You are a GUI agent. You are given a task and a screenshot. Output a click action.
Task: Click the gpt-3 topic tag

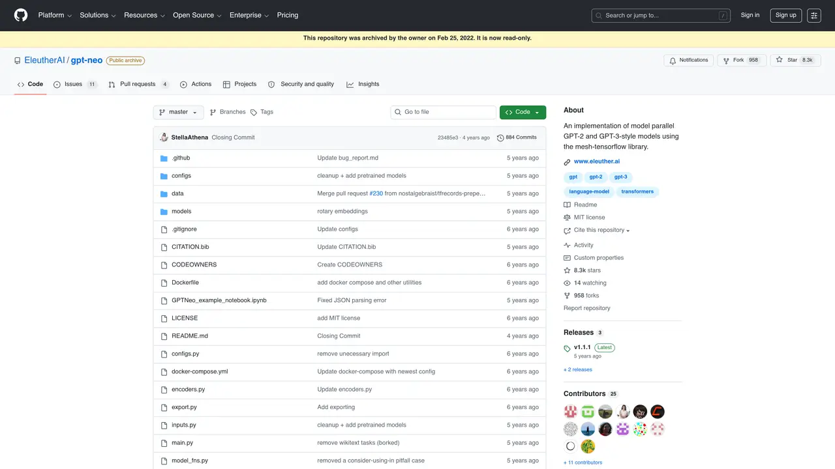tap(620, 177)
